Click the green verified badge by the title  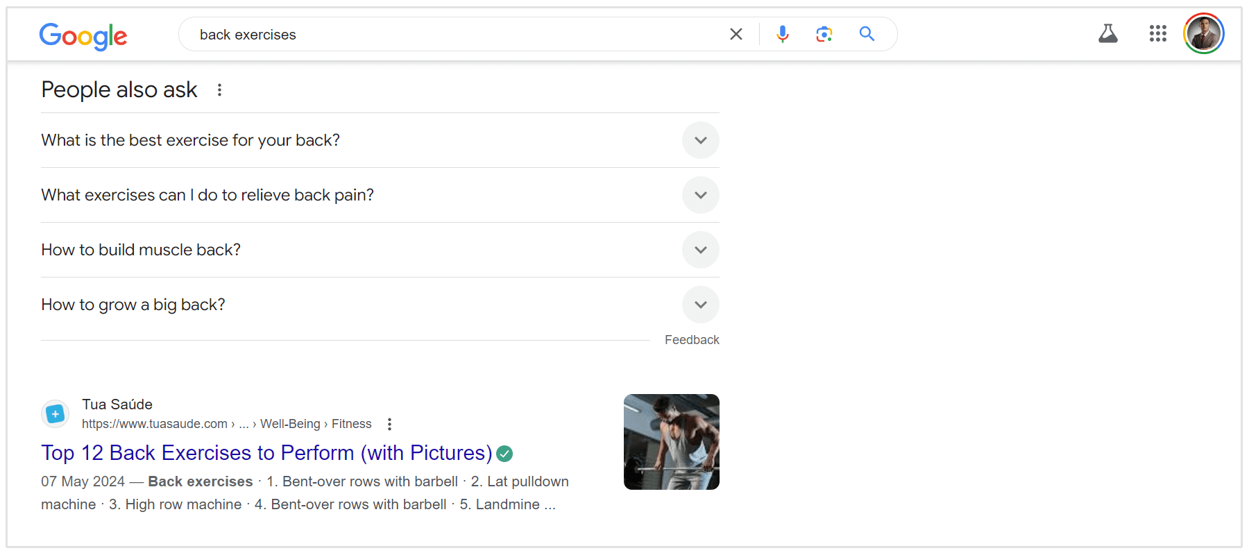(x=504, y=454)
